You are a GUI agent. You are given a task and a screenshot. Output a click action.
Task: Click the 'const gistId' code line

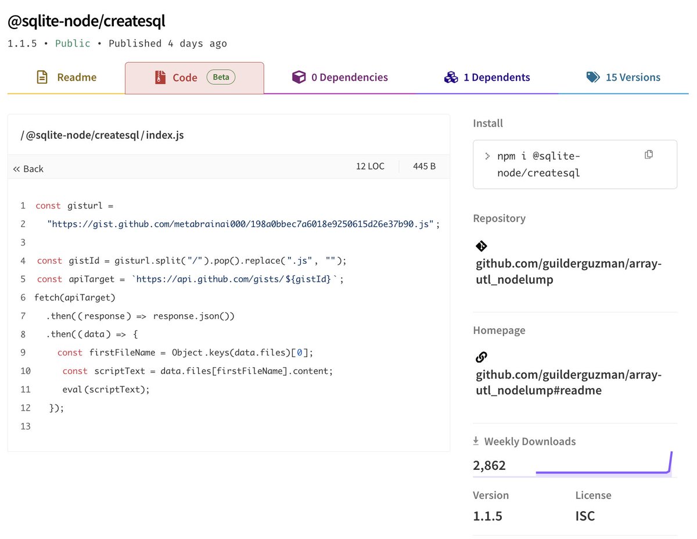point(191,261)
